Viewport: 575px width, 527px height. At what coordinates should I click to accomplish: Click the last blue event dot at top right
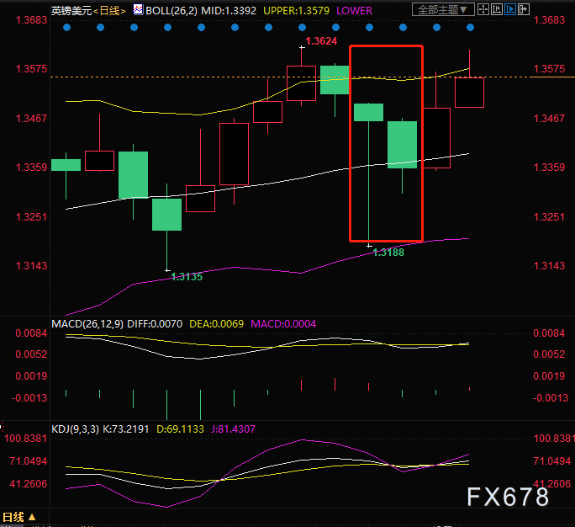pyautogui.click(x=470, y=27)
